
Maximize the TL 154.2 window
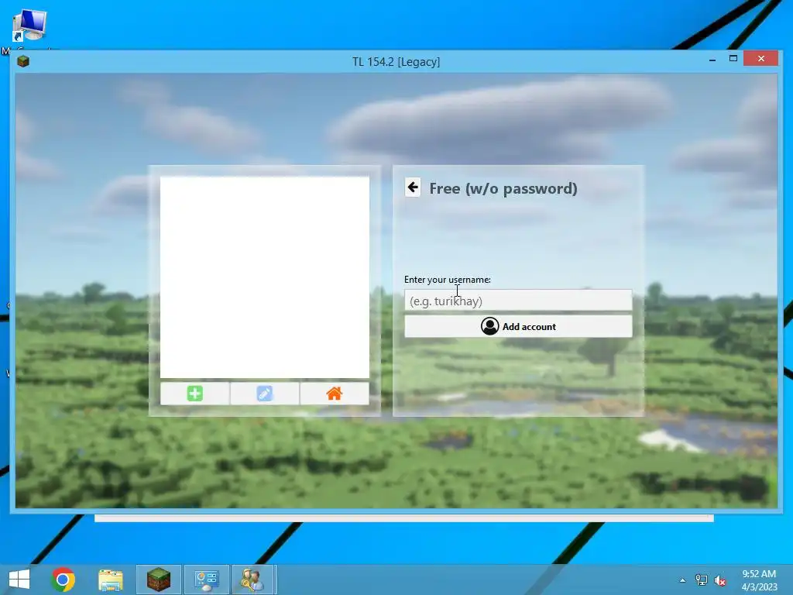[x=733, y=59]
